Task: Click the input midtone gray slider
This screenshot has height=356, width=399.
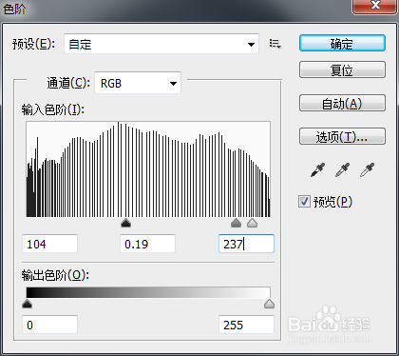Action: point(237,223)
